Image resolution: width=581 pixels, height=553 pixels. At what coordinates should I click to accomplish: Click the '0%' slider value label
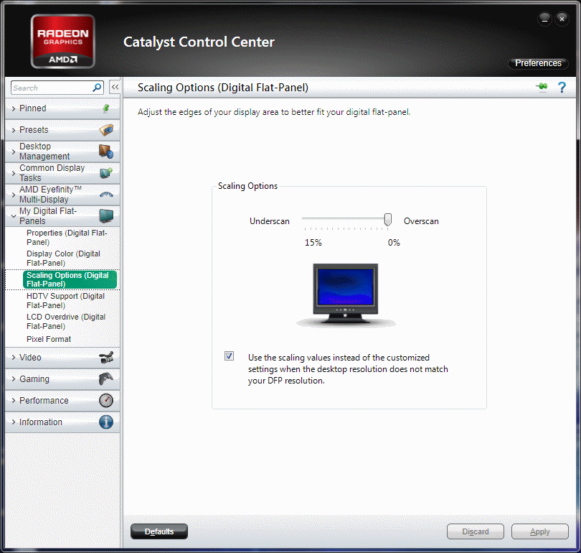click(394, 243)
